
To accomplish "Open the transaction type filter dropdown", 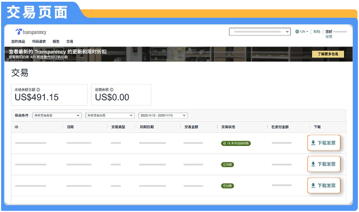I will 57,115.
